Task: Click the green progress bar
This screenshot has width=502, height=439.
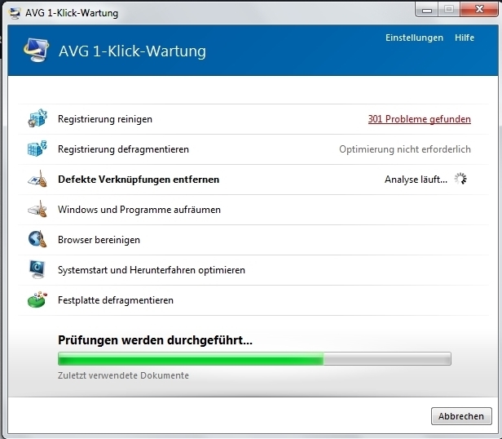Action: point(254,358)
